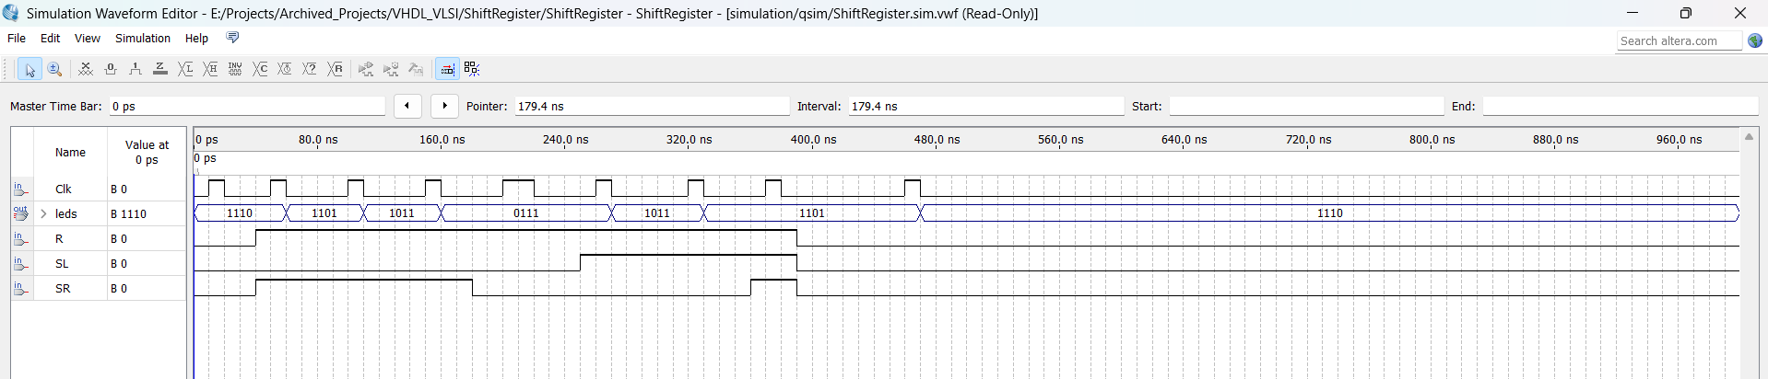Toggle the Snap to Grid button
Viewport: 1768px width, 379px height.
click(472, 69)
